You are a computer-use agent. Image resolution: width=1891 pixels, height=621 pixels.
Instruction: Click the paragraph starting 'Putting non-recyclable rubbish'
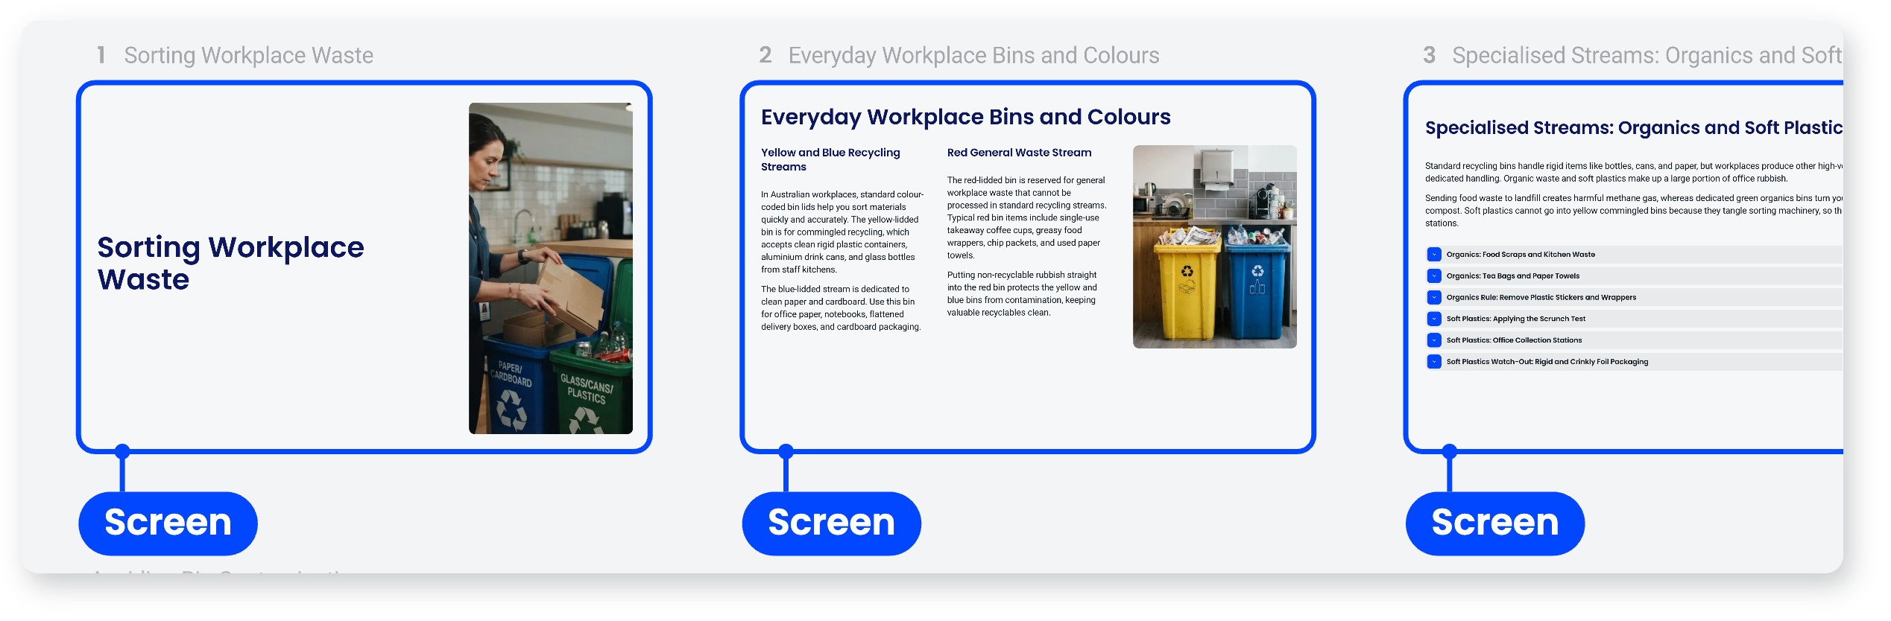(1023, 294)
